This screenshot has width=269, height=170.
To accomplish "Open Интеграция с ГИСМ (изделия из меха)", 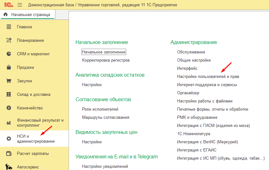I will point(214,126).
